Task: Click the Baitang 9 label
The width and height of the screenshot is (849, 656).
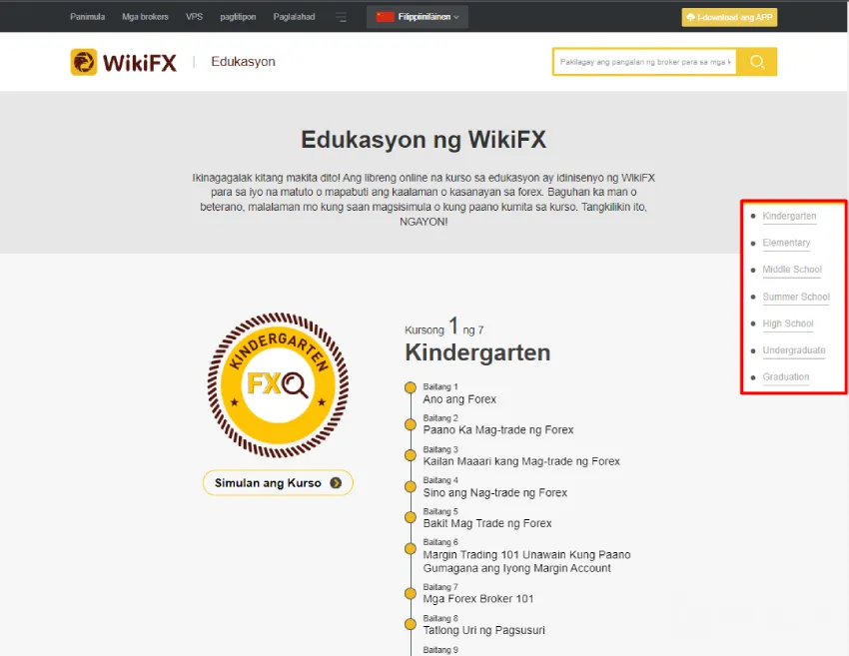Action: (440, 650)
